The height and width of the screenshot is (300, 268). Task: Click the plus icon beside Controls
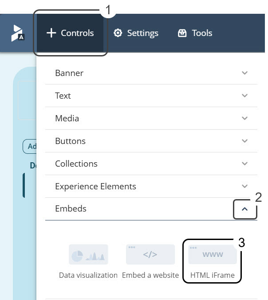51,33
